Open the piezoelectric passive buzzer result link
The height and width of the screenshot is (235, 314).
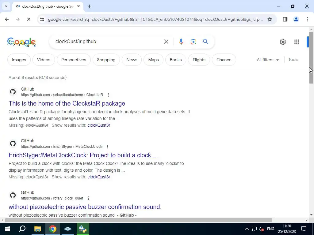pos(85,207)
